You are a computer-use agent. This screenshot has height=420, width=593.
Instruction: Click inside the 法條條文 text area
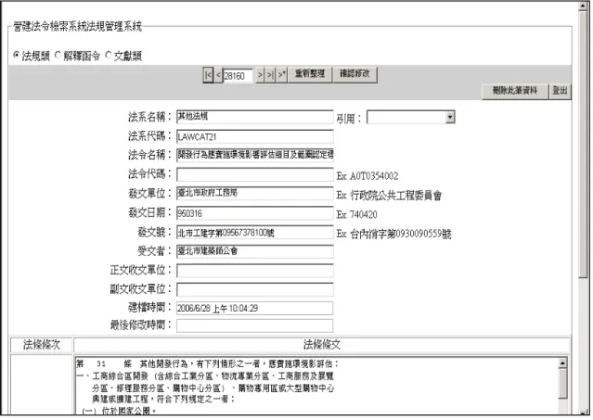click(316, 386)
